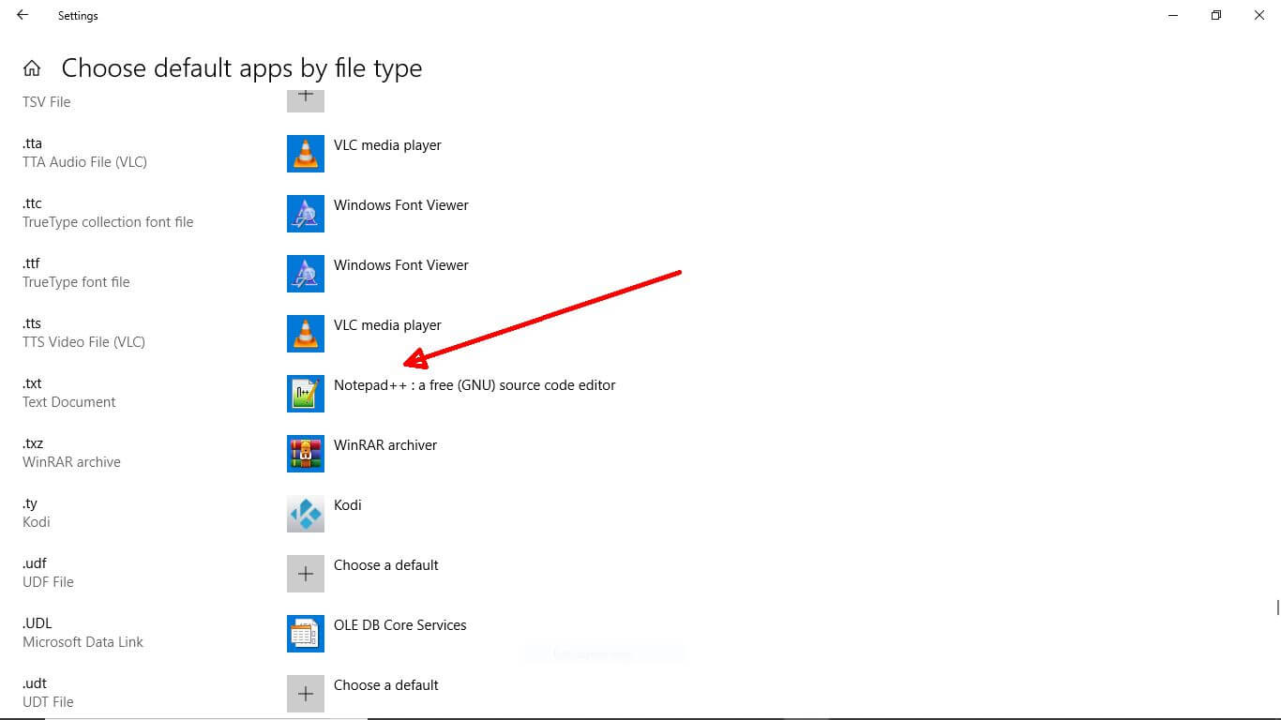Select the .txz extension label
1281x720 pixels.
33,443
